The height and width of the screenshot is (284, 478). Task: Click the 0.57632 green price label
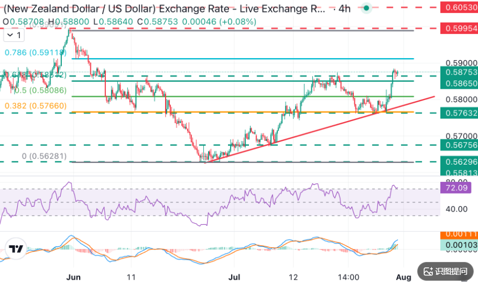tap(459, 113)
